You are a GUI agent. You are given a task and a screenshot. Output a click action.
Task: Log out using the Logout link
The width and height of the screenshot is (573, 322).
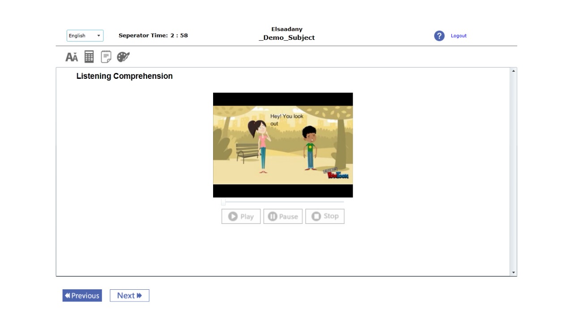coord(458,36)
